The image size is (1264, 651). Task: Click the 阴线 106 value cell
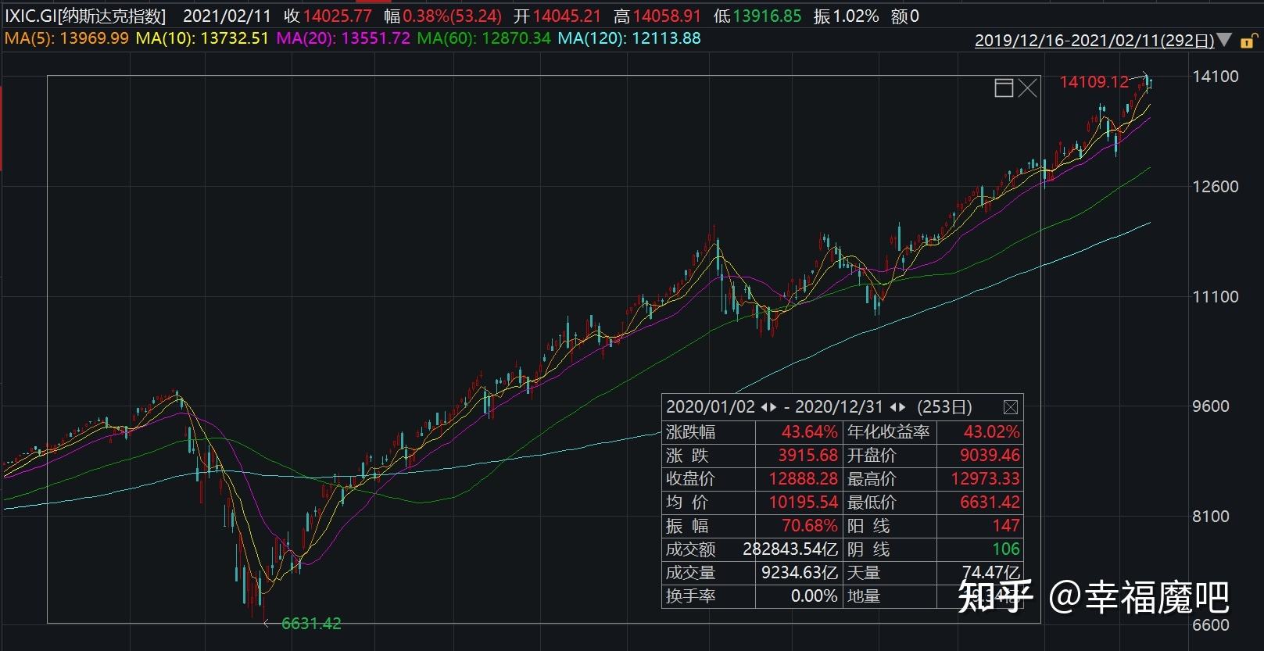980,549
